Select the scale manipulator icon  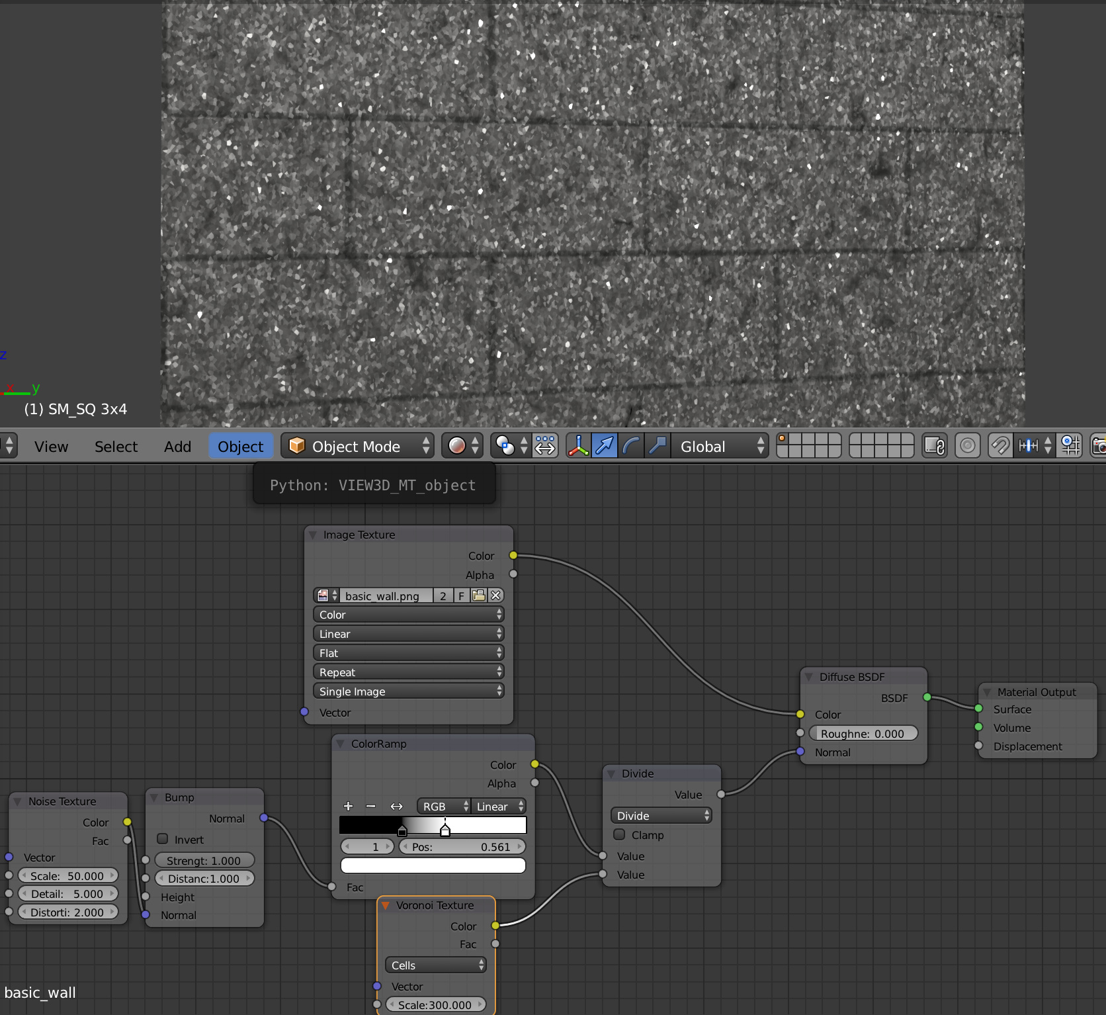tap(658, 446)
